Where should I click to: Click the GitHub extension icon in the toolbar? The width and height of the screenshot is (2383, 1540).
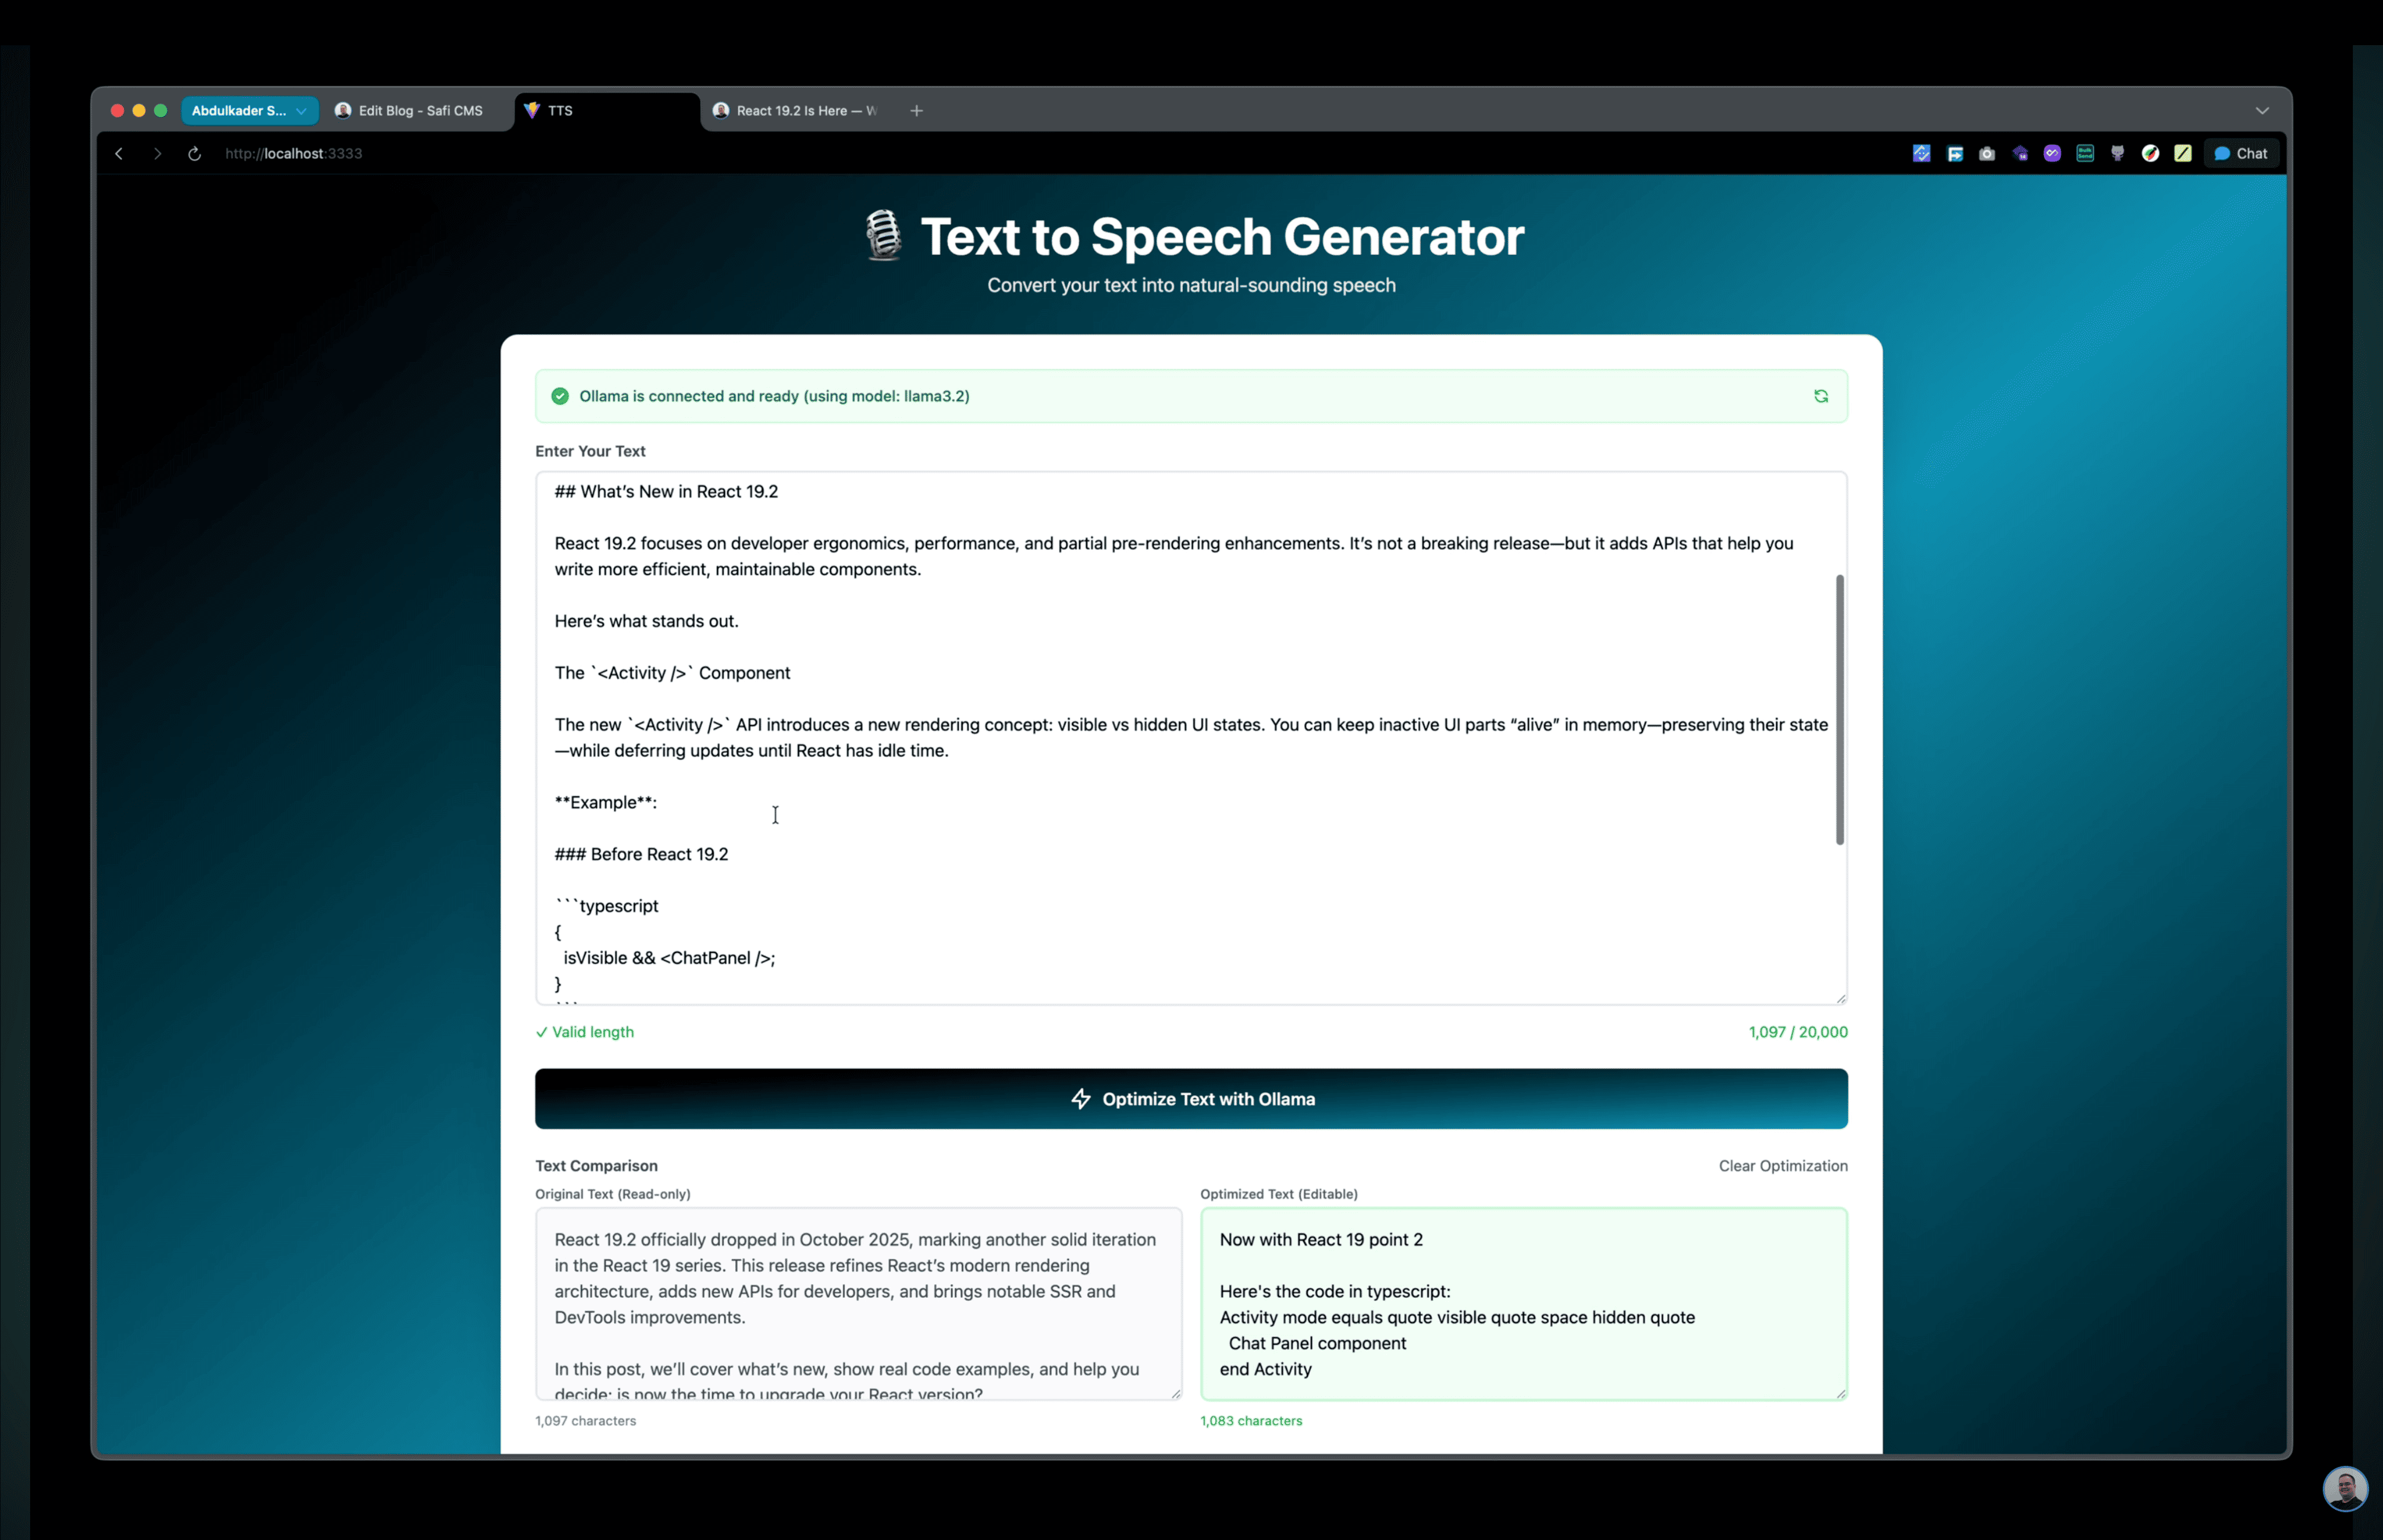pos(2118,153)
